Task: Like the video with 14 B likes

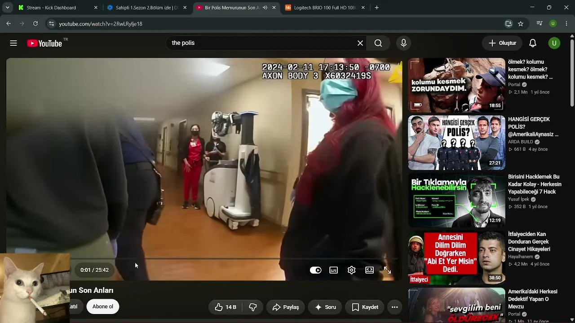Action: tap(226, 307)
